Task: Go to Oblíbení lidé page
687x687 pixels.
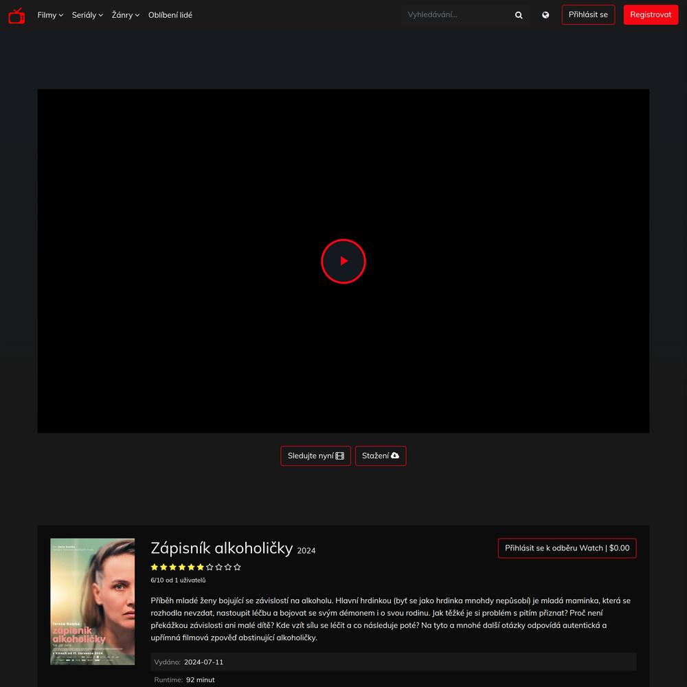Action: (x=170, y=15)
